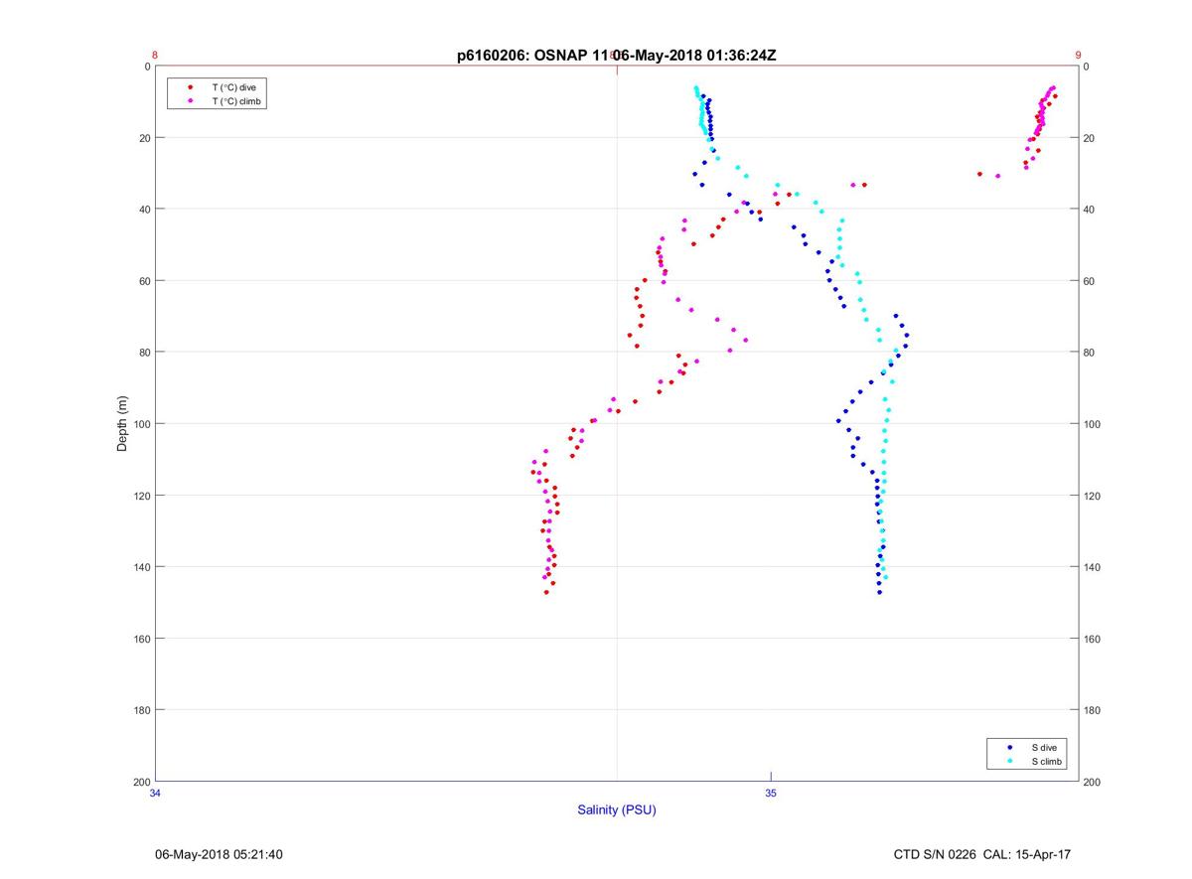Image resolution: width=1192 pixels, height=879 pixels.
Task: Select the 'T (°C) climb' legend entry
Action: pyautogui.click(x=237, y=101)
